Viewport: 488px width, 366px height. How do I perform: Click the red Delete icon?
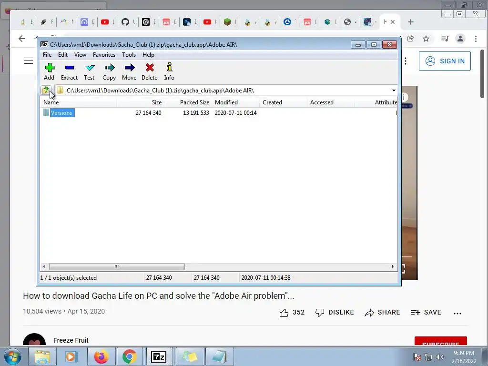[149, 71]
